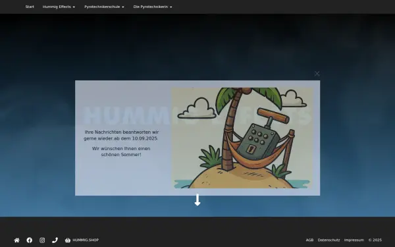Visit the HUMMIG SHOP link
395x247 pixels.
[x=86, y=240]
